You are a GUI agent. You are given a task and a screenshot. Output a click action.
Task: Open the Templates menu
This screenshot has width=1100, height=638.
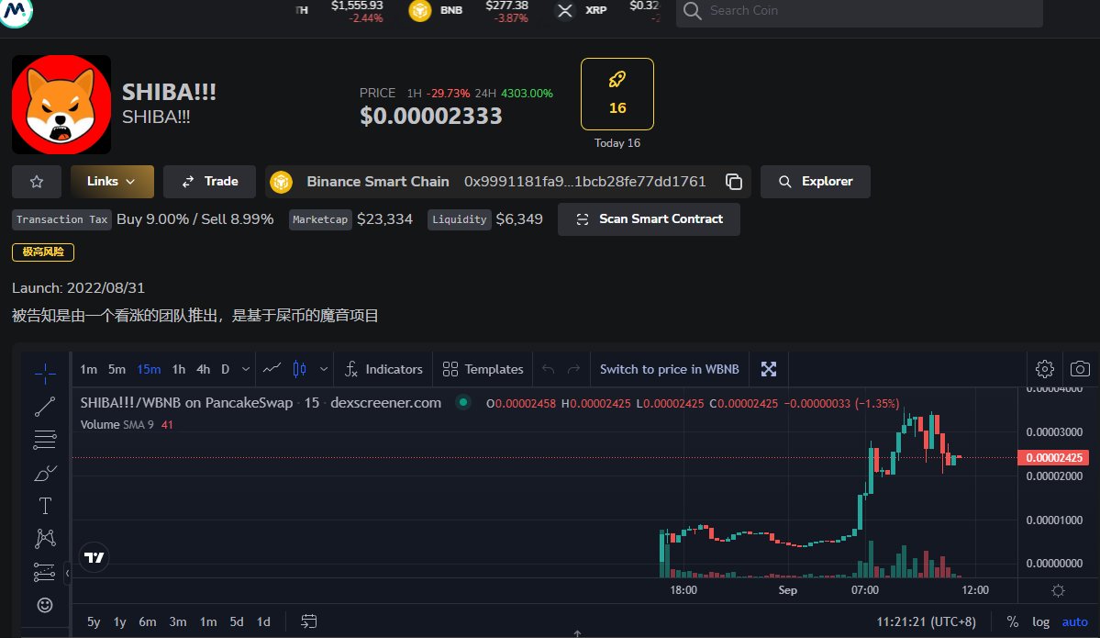[x=483, y=369]
